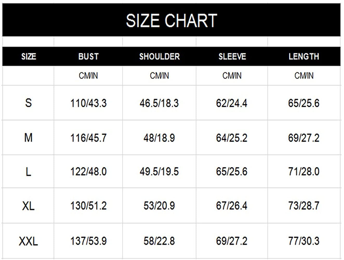Click the SHOULDER column header
344x260 pixels.
tap(159, 56)
